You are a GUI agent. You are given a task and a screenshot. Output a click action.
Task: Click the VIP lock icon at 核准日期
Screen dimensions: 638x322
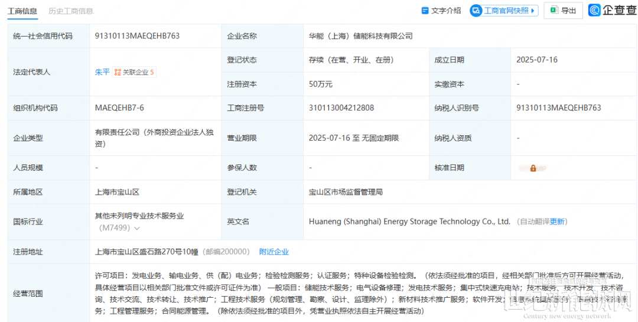point(533,168)
